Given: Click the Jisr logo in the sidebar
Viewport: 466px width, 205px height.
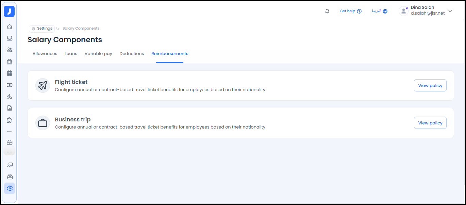Looking at the screenshot, I should [x=9, y=12].
